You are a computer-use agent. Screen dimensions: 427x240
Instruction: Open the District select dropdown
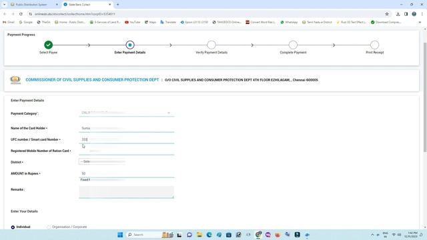102,161
